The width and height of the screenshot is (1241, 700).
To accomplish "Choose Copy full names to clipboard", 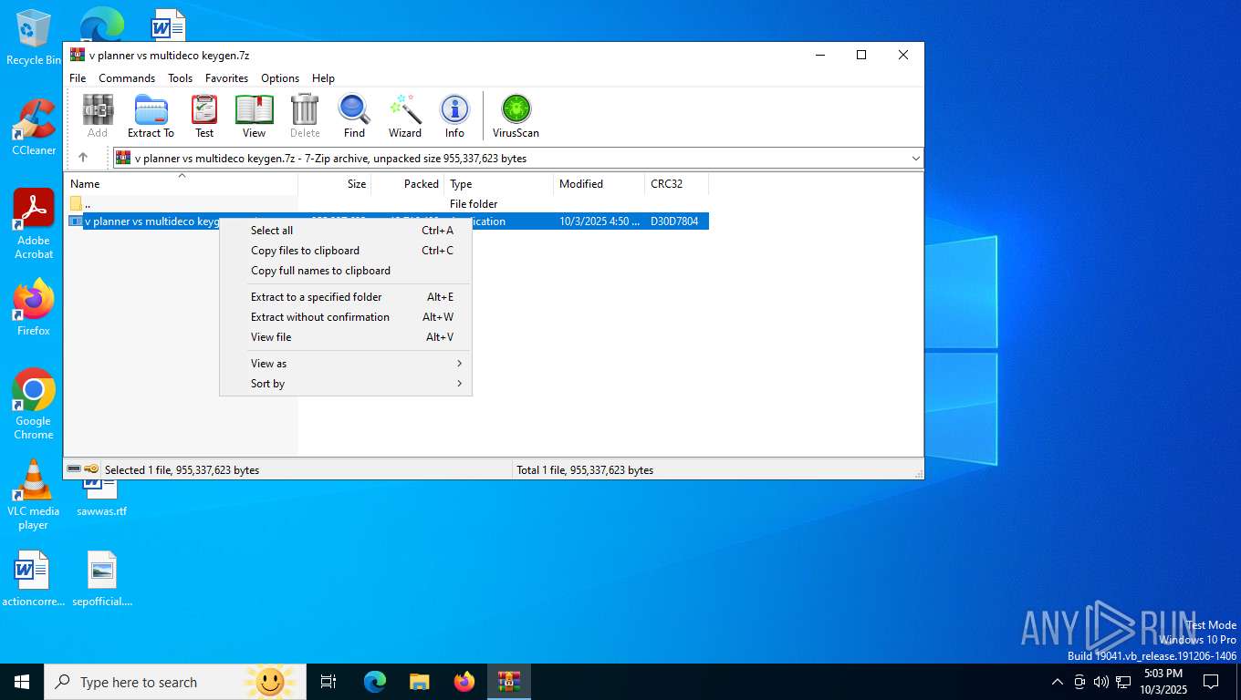I will tap(346, 271).
